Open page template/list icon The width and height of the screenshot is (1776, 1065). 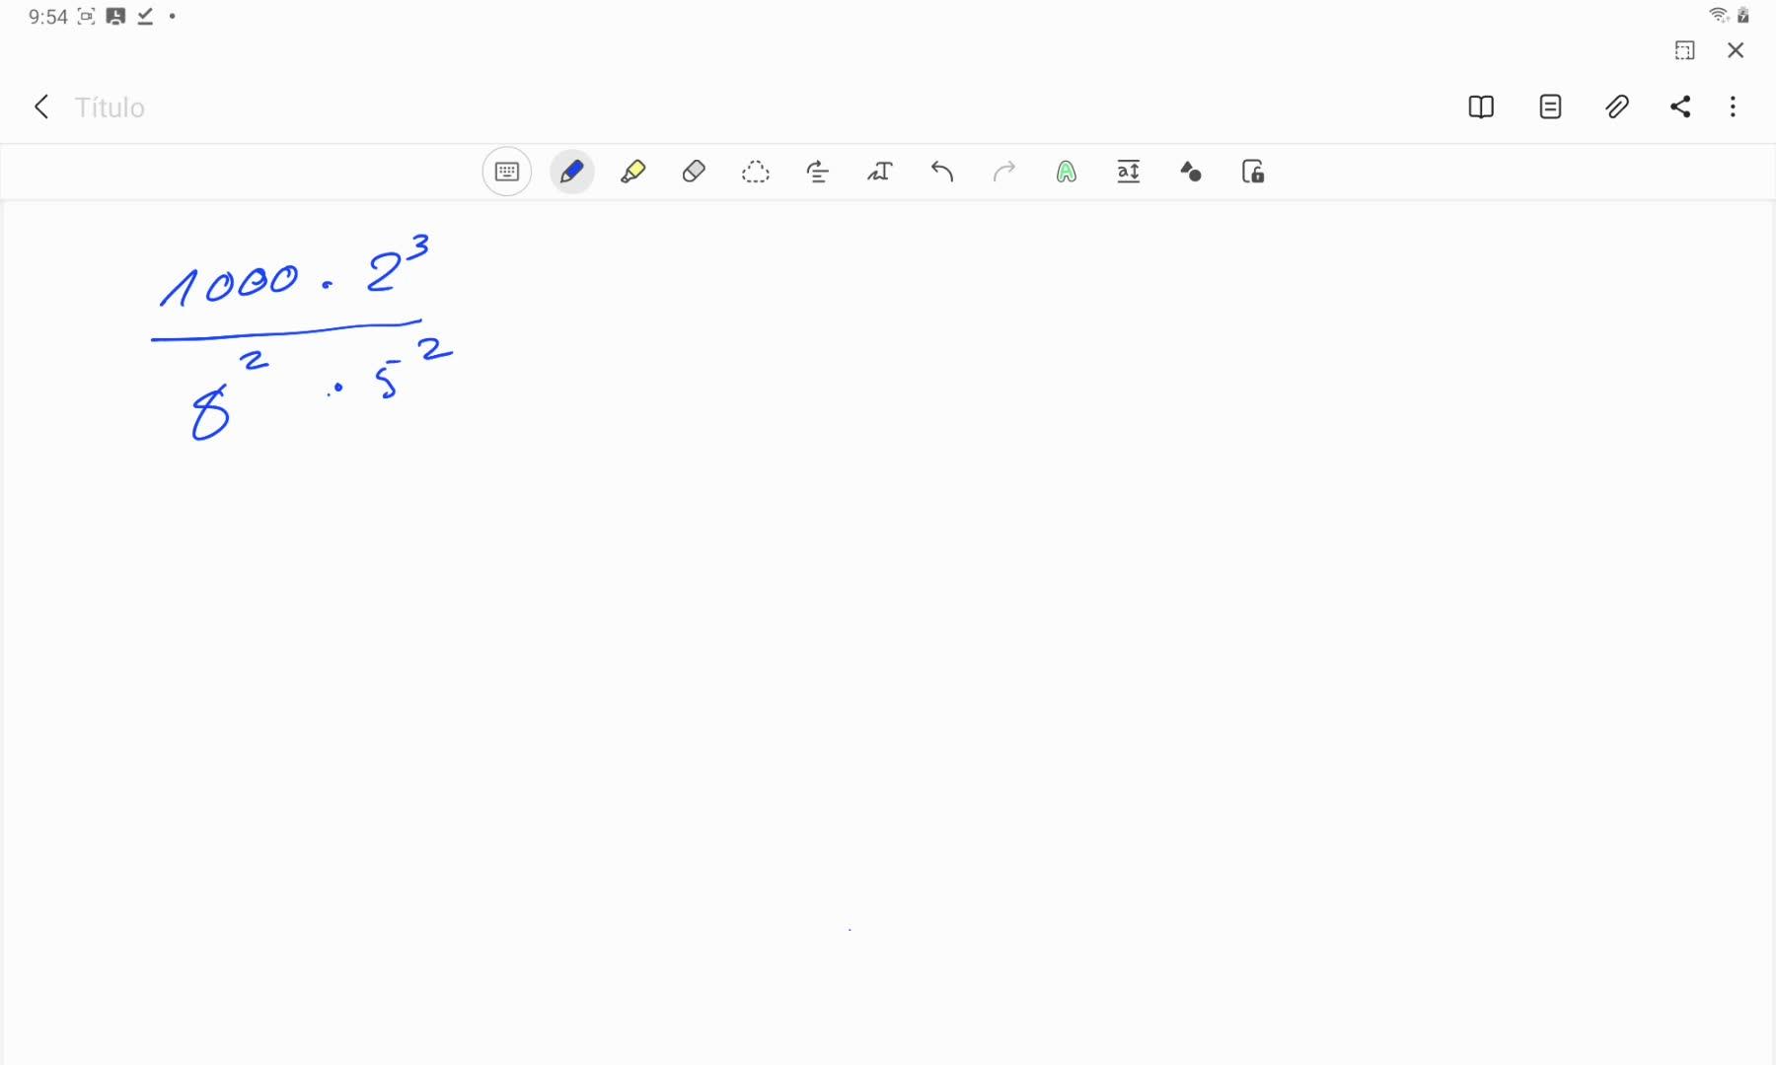coord(1550,106)
